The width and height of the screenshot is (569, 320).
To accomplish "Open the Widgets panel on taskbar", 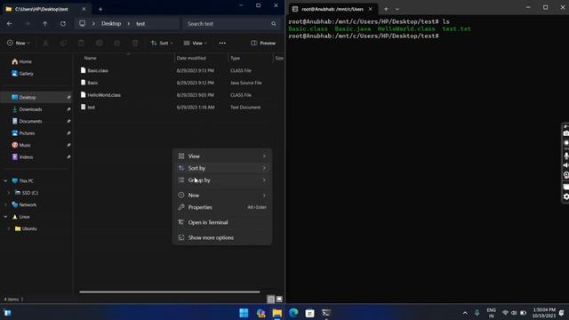I will click(x=7, y=313).
